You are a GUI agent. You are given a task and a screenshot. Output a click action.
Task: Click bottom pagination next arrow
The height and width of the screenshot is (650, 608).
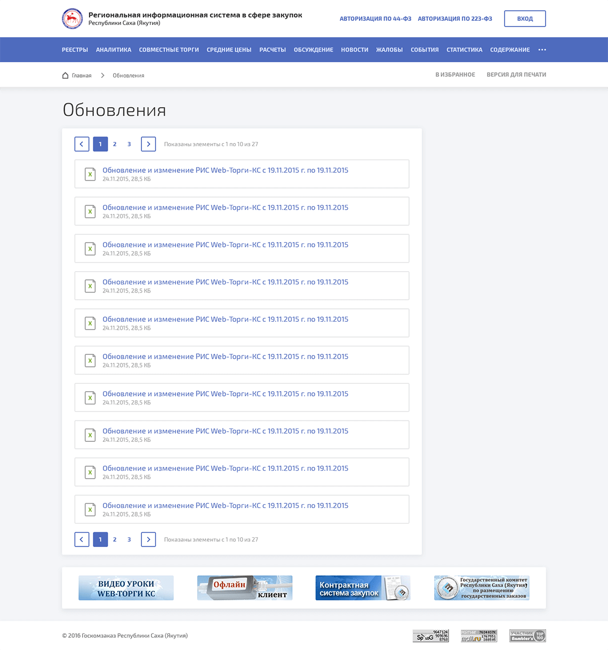coord(148,540)
